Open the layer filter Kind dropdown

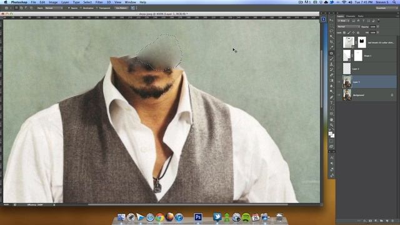pyautogui.click(x=344, y=21)
